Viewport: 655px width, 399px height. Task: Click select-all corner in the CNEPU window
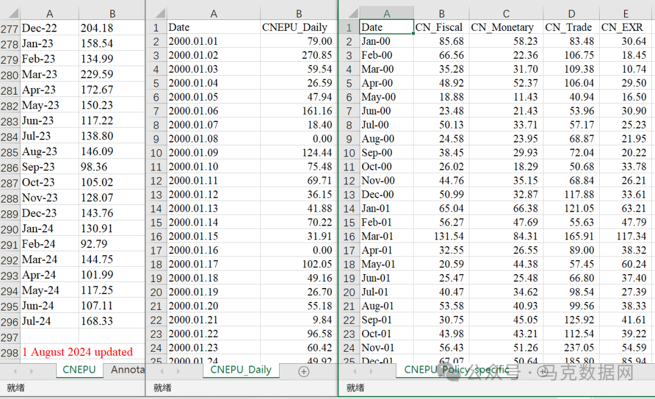13,13
